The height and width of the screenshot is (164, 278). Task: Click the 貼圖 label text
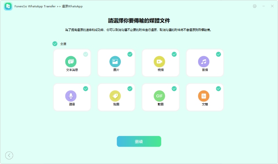coord(116,104)
